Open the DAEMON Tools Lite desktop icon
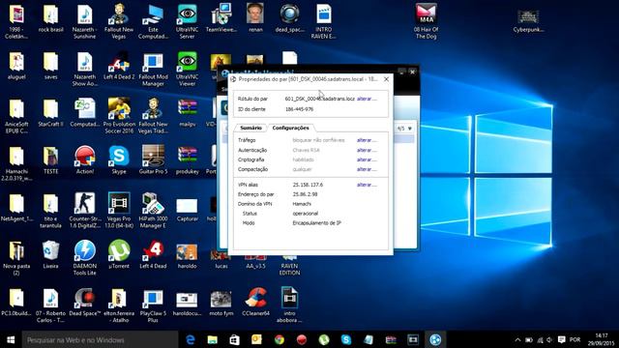 85,258
